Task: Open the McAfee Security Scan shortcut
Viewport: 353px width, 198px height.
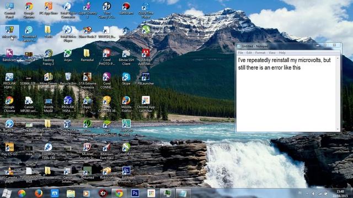Action: (x=87, y=151)
